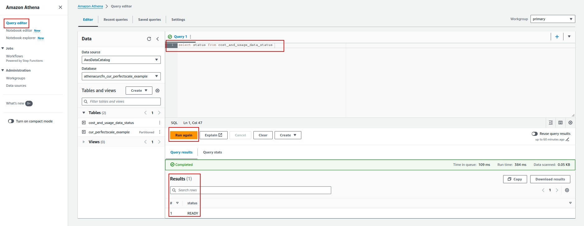Expand the Views section

pos(84,142)
